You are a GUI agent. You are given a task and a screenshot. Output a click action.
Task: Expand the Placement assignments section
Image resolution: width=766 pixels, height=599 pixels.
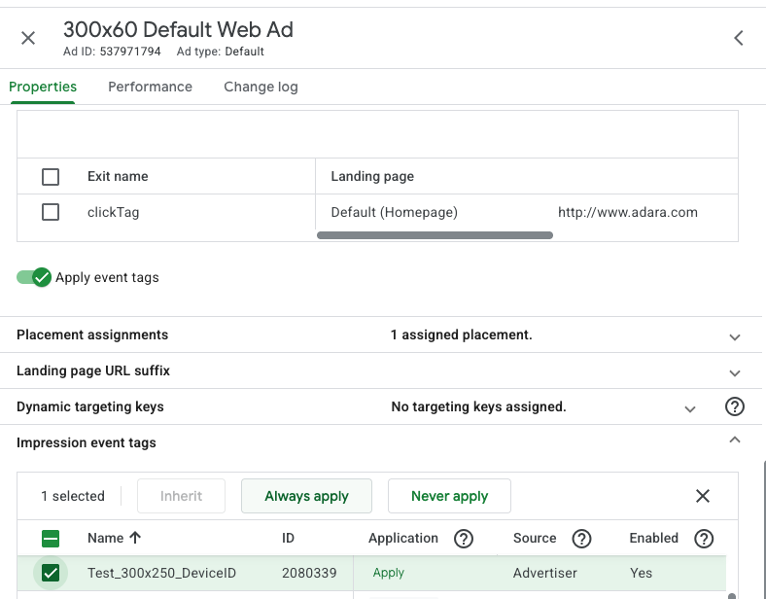[735, 335]
